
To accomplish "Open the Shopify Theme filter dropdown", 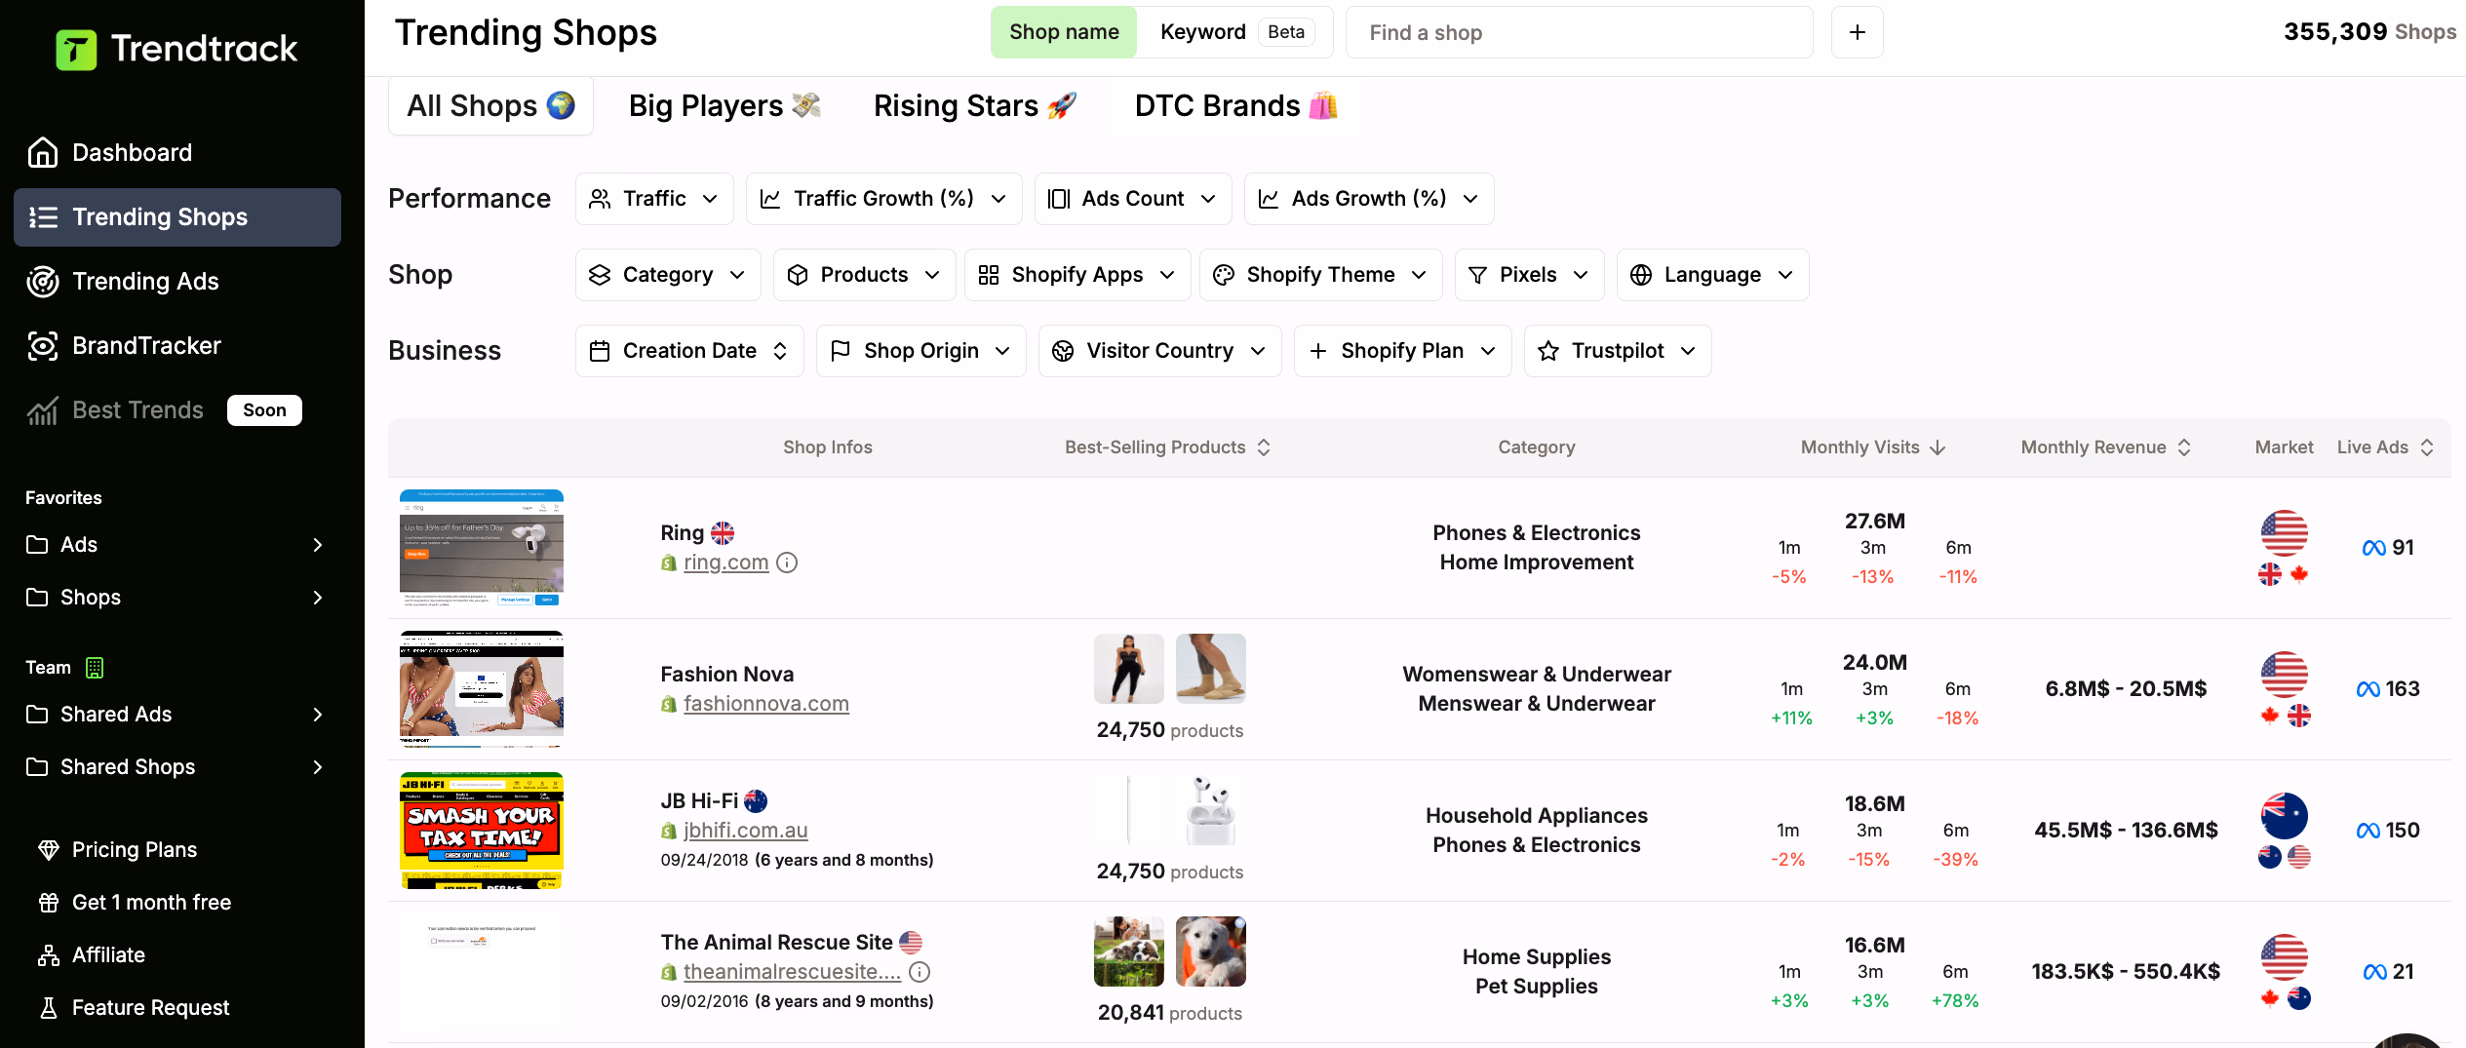I will point(1320,275).
